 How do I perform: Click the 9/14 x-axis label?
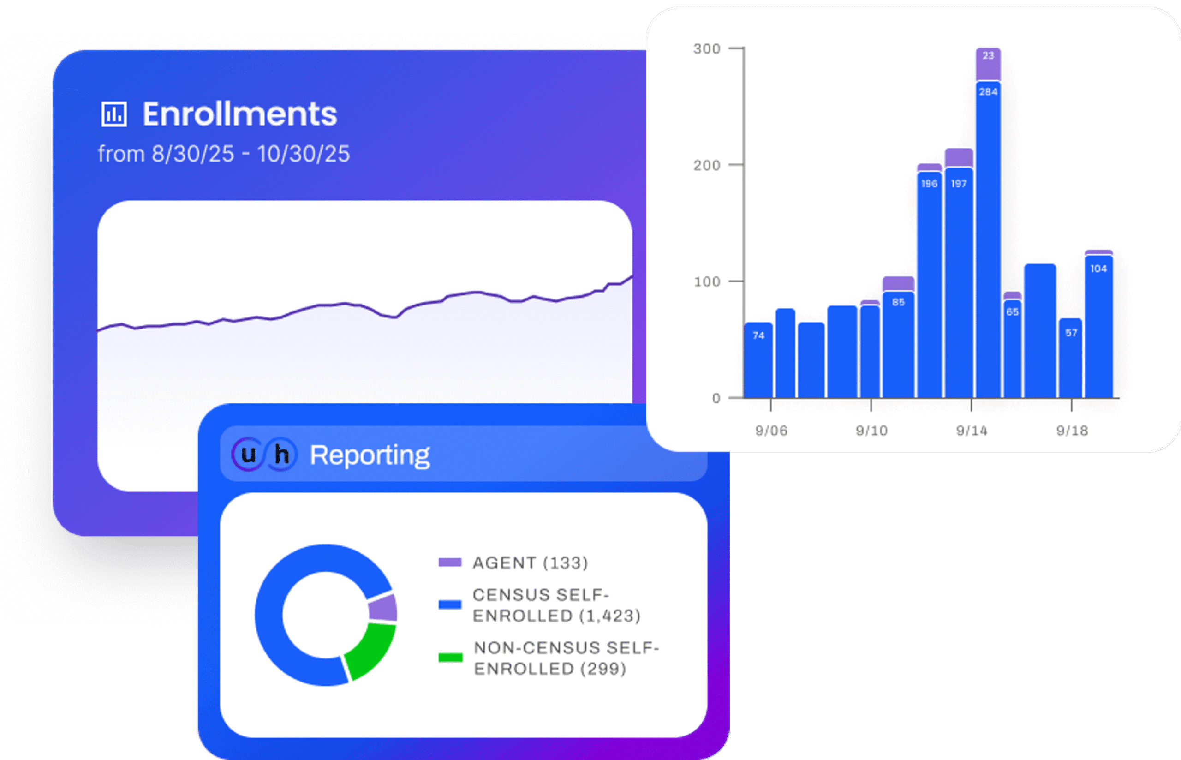972,431
